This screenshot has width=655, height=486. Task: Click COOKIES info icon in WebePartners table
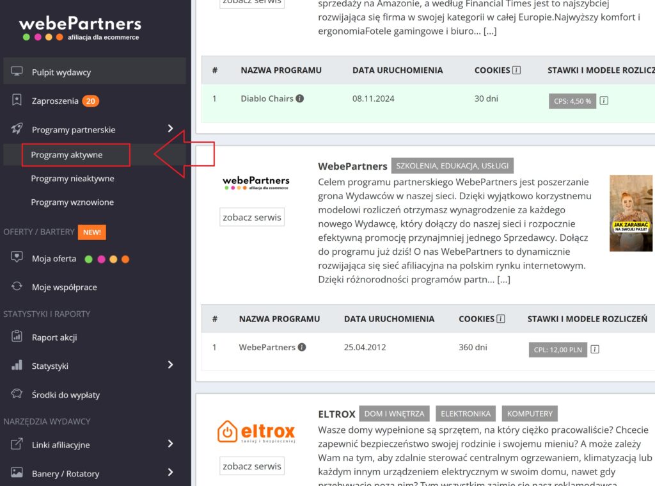[x=500, y=319]
